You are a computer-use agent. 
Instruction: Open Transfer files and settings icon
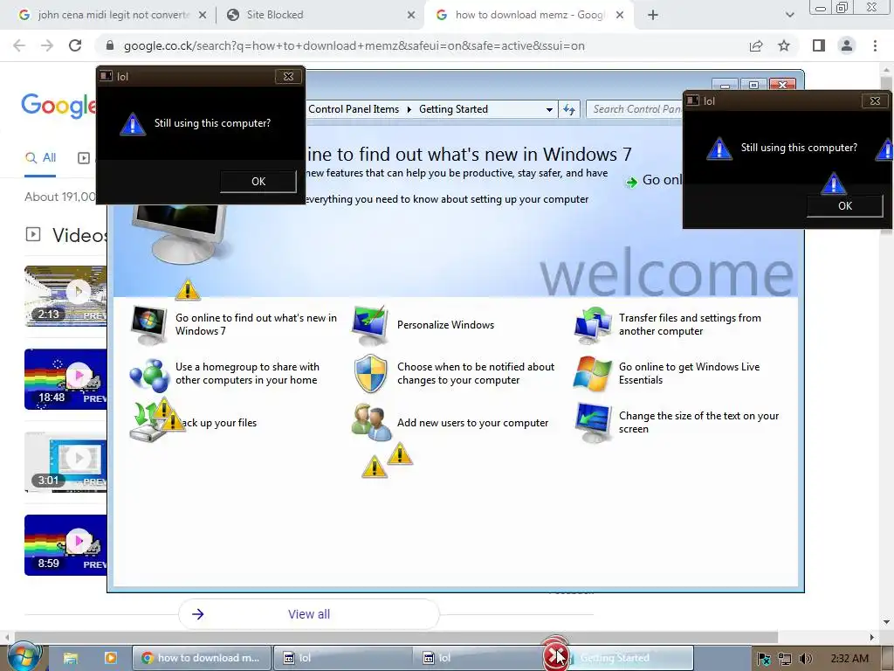tap(593, 325)
